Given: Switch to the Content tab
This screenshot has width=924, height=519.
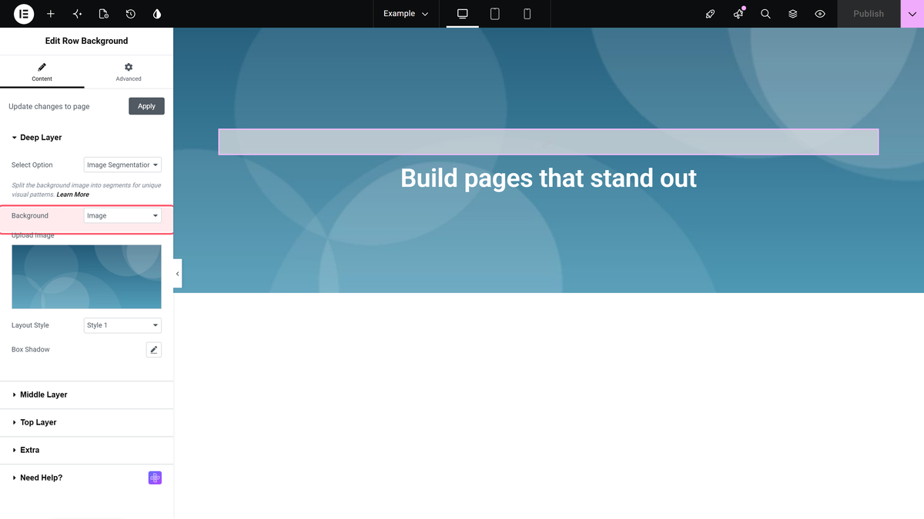Looking at the screenshot, I should 42,72.
